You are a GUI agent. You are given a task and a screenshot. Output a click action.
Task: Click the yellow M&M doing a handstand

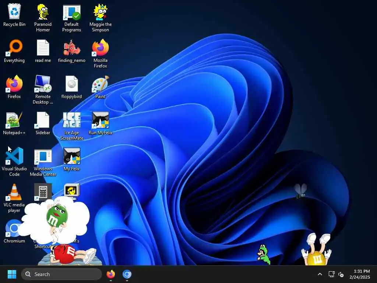pyautogui.click(x=316, y=250)
